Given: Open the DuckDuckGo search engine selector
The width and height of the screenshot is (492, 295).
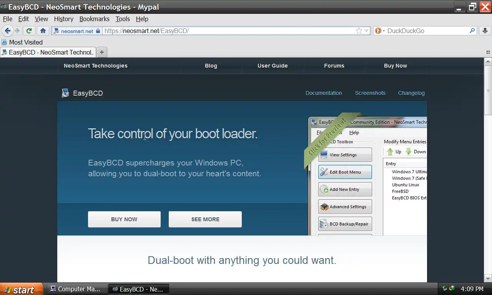Looking at the screenshot, I should [x=380, y=31].
